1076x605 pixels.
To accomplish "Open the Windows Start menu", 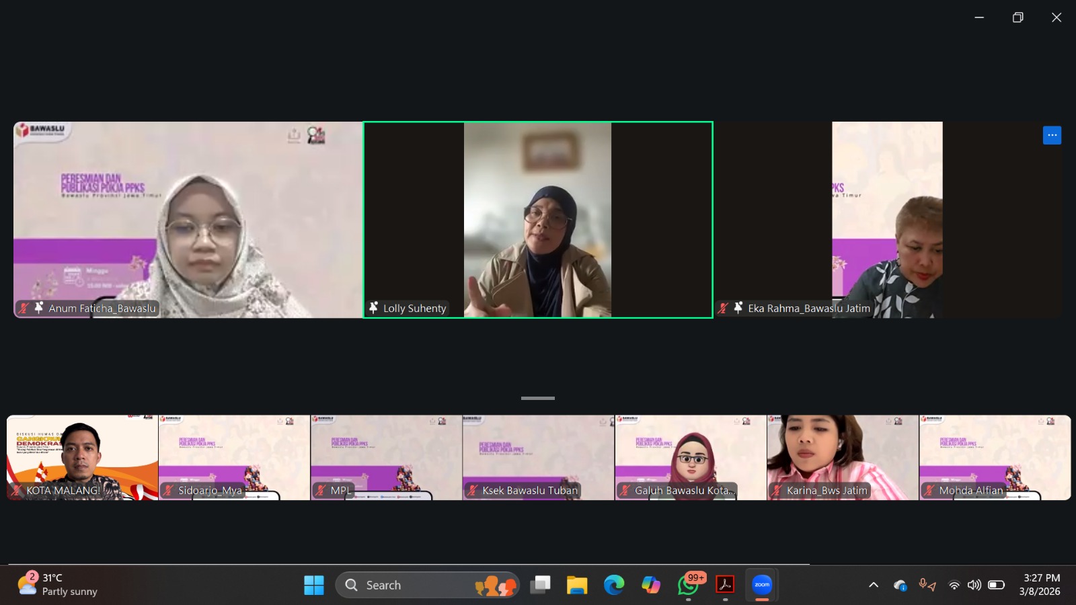I will (x=313, y=585).
